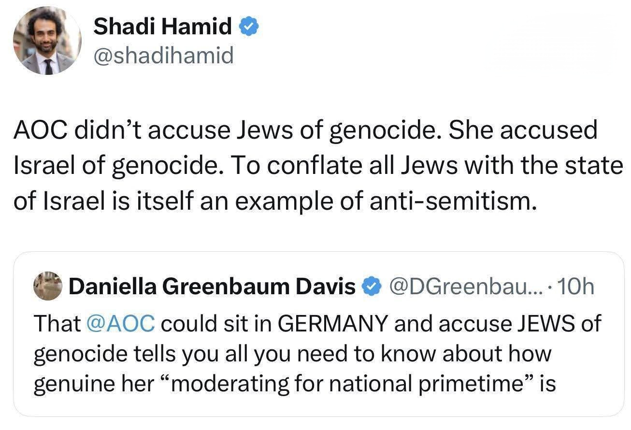Image resolution: width=631 pixels, height=430 pixels.
Task: Click the verified badge next to Daniella Greenbaum Davis
Action: pos(370,287)
